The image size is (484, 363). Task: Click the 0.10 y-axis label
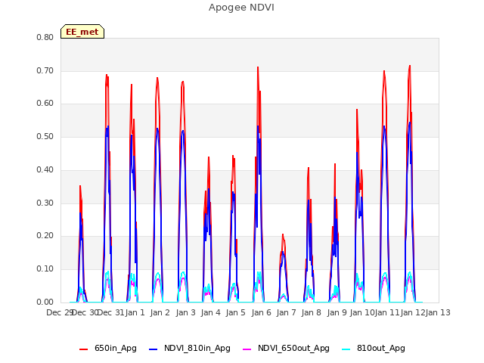tap(45, 269)
